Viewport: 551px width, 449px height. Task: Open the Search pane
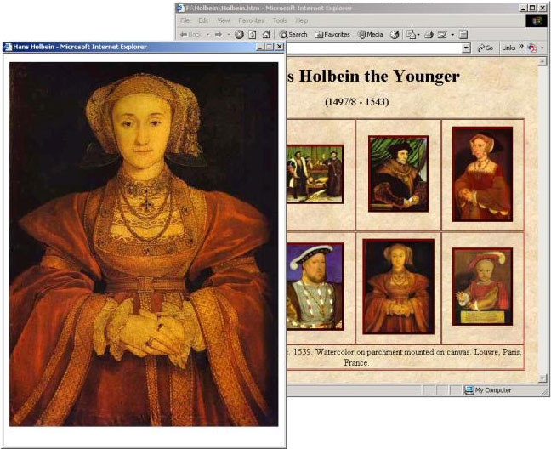pyautogui.click(x=293, y=35)
